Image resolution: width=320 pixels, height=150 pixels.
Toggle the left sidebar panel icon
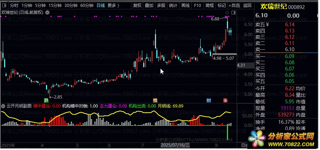[4, 5]
